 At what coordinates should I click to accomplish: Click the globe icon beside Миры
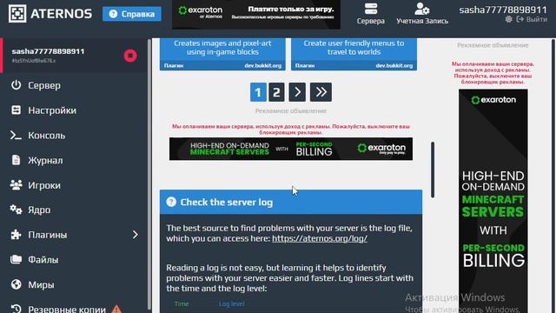click(16, 284)
